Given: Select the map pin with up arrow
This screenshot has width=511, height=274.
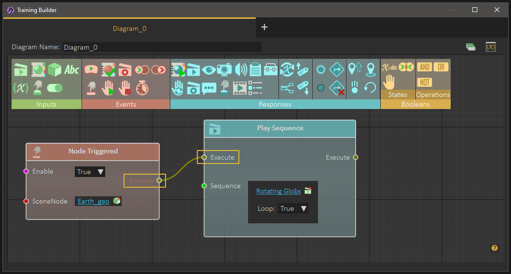Looking at the screenshot, I should click(x=355, y=69).
